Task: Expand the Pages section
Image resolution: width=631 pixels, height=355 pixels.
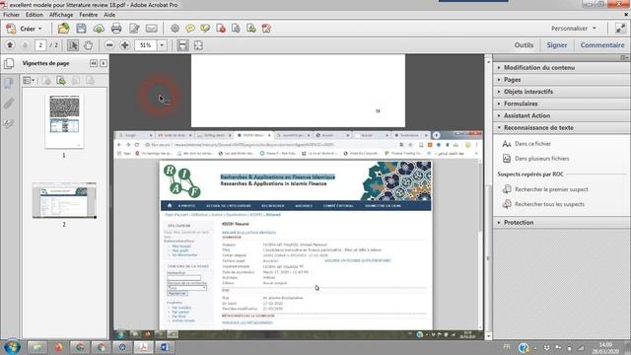Action: tap(561, 80)
